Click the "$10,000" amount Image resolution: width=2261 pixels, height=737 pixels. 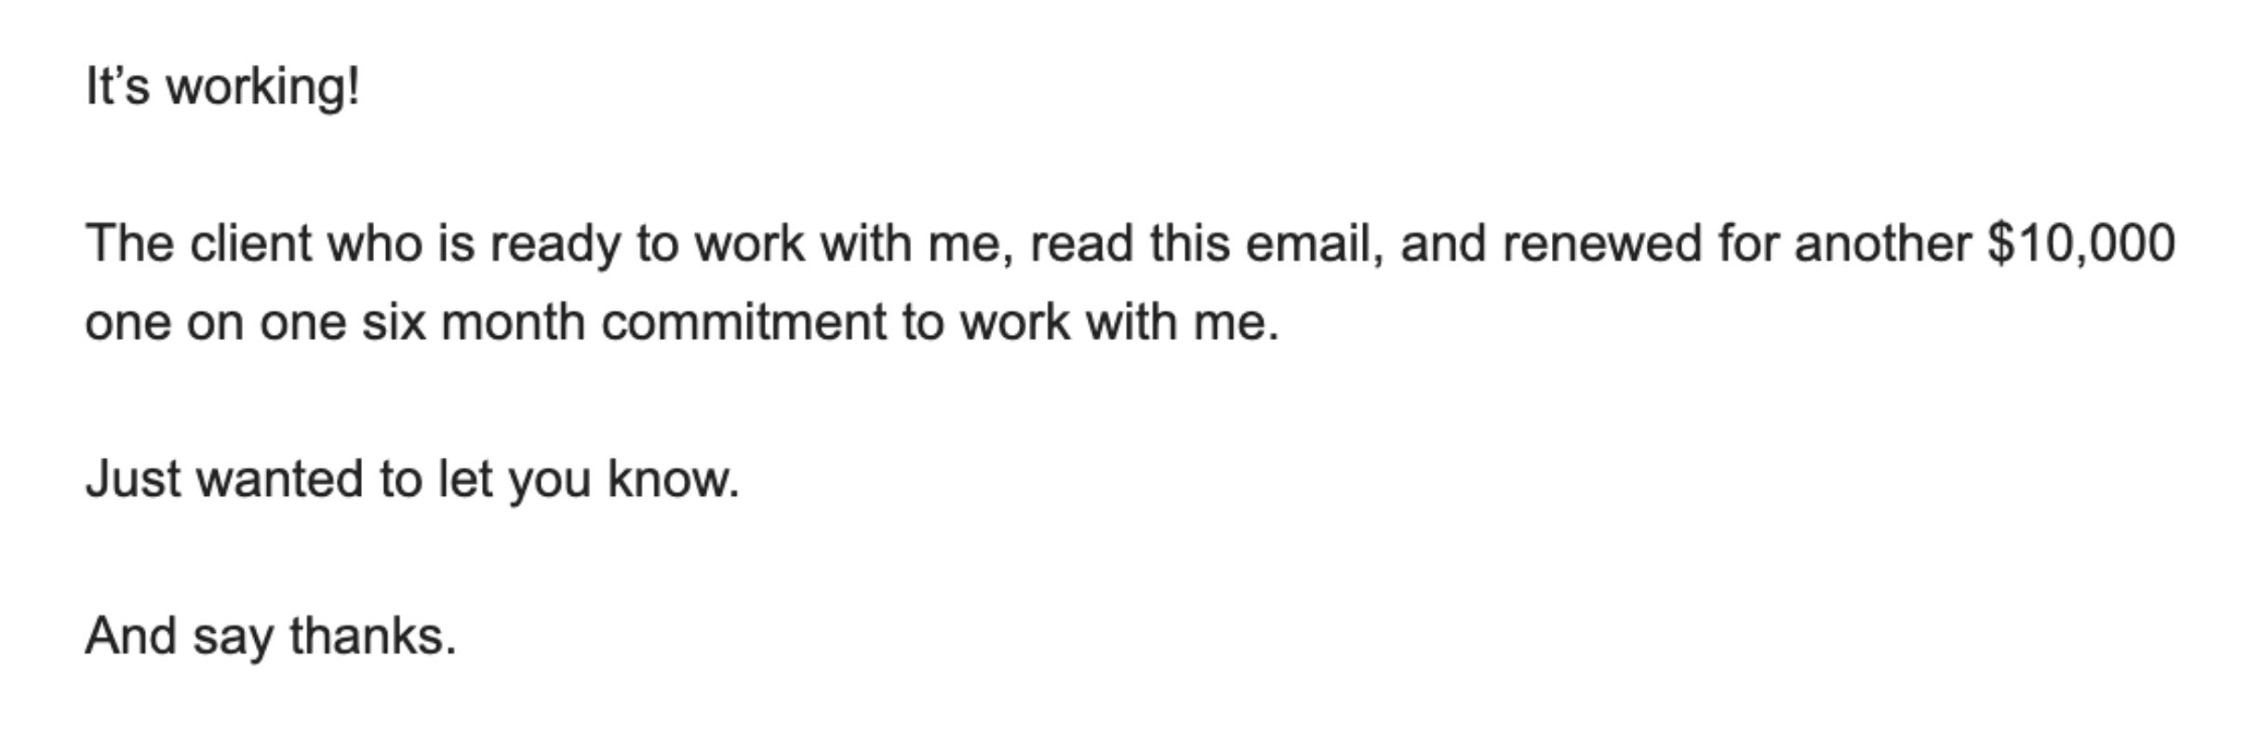coord(2080,245)
